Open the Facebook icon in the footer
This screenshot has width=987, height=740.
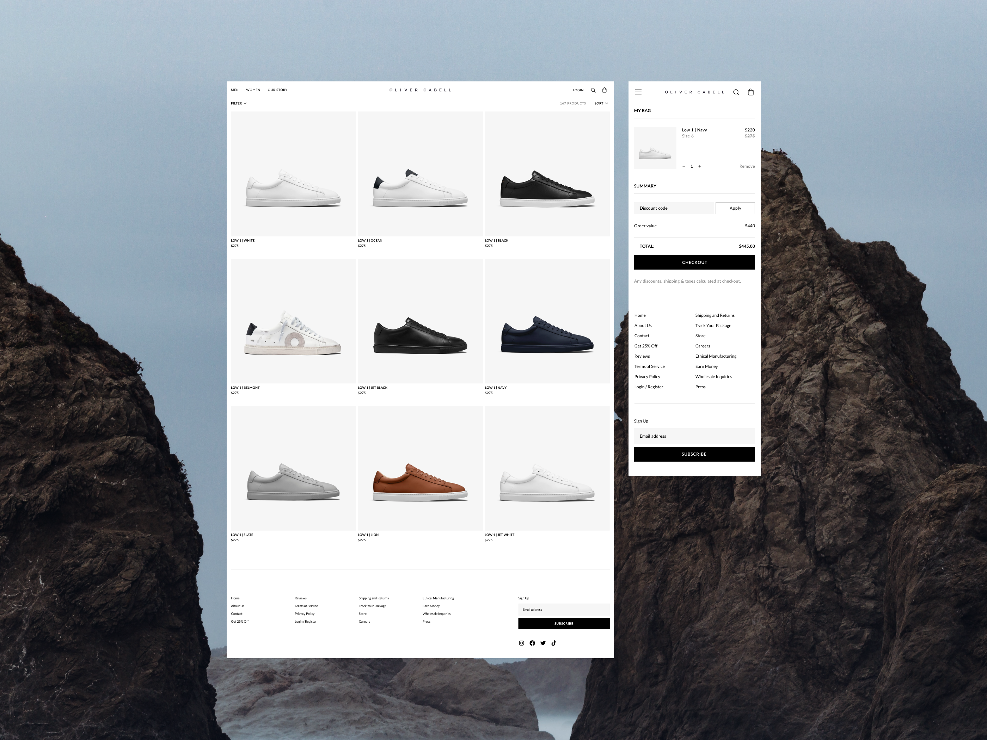[x=532, y=643]
